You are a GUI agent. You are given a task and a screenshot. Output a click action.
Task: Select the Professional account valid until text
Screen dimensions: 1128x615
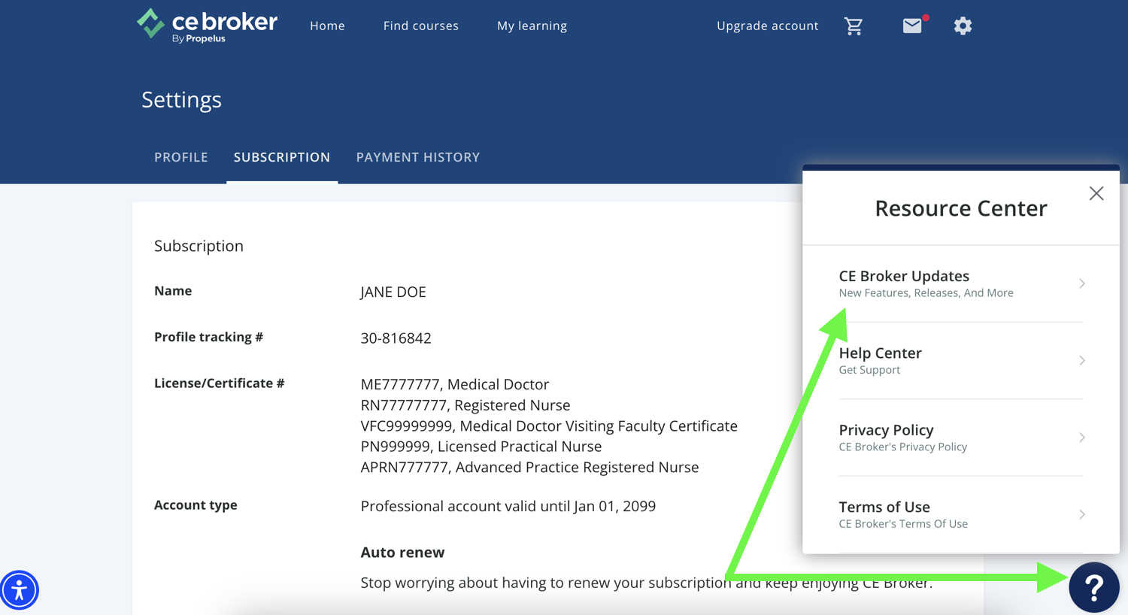coord(508,506)
